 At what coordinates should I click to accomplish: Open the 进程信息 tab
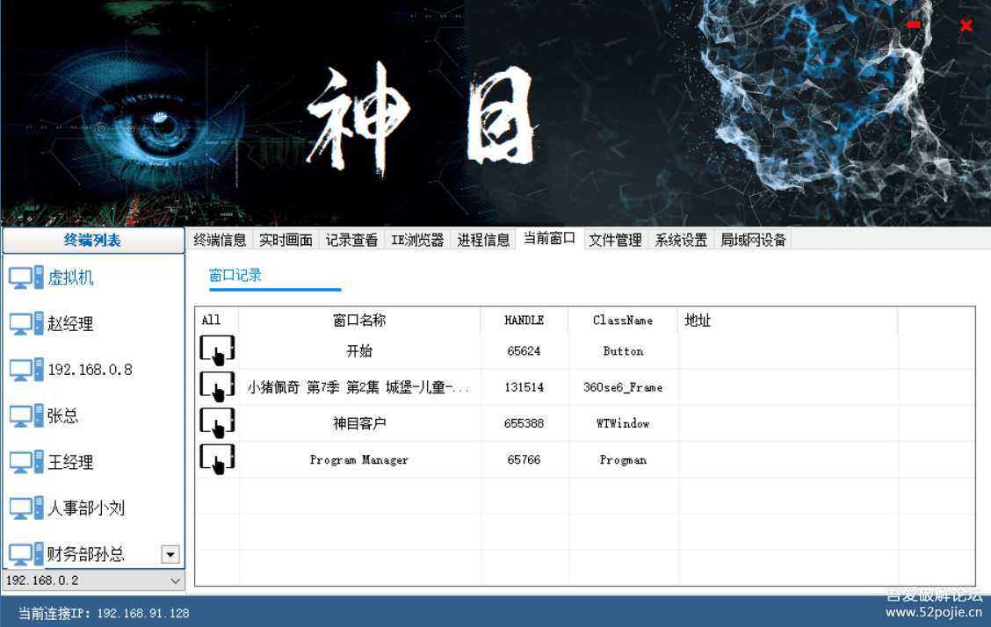tap(483, 238)
